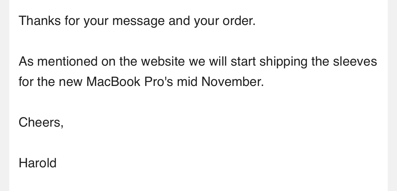The image size is (397, 191).
Task: Click the word "November." in the email
Action: coord(233,82)
